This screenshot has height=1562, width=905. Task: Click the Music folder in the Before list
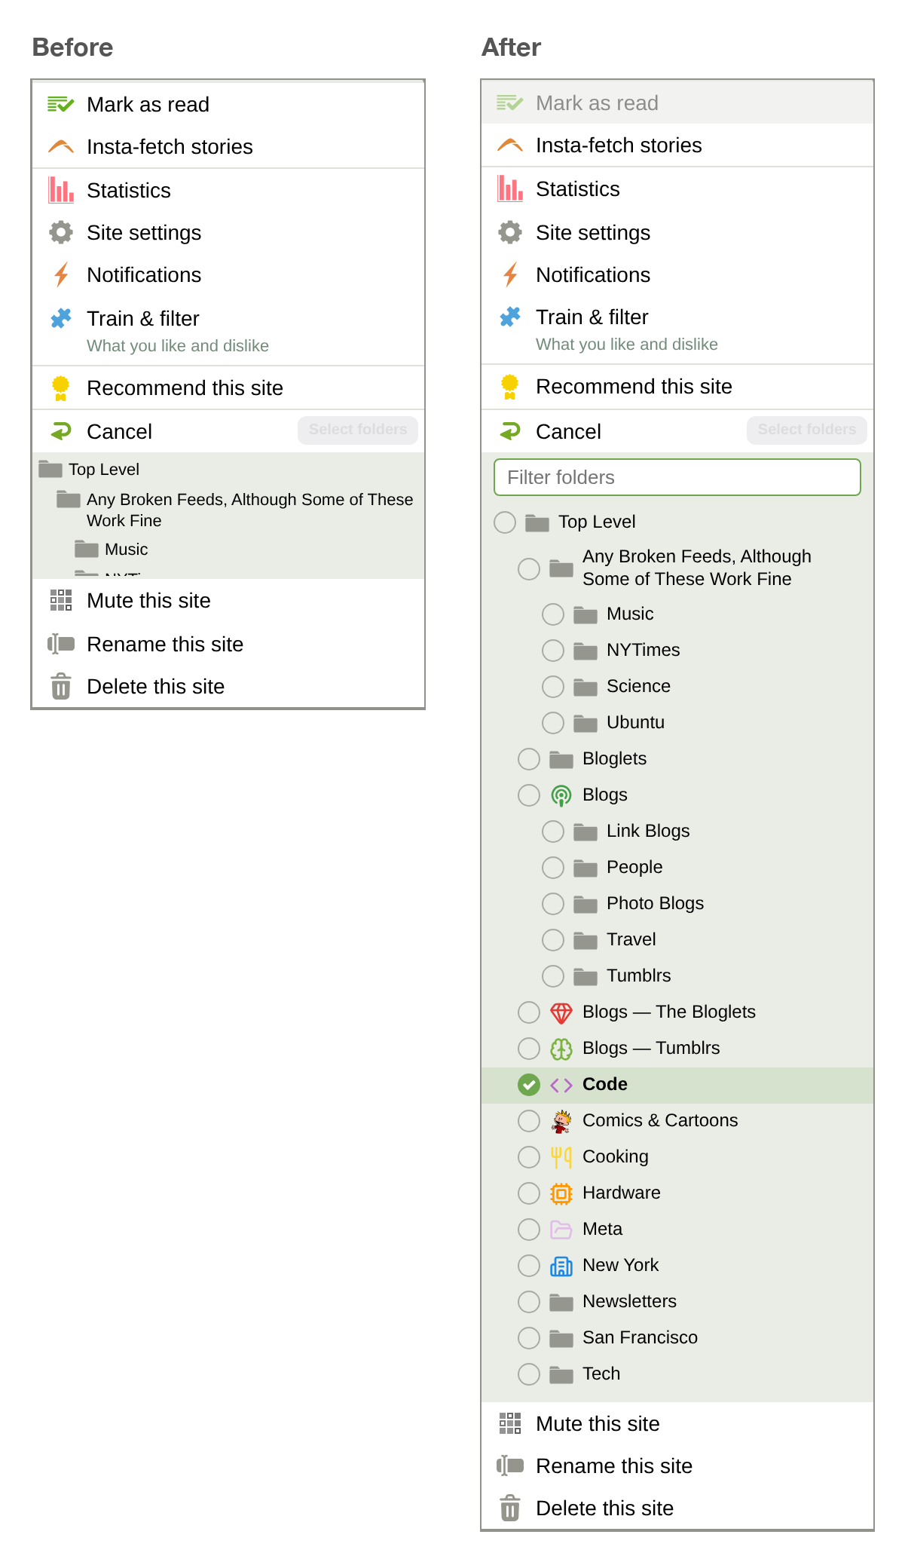click(x=228, y=550)
